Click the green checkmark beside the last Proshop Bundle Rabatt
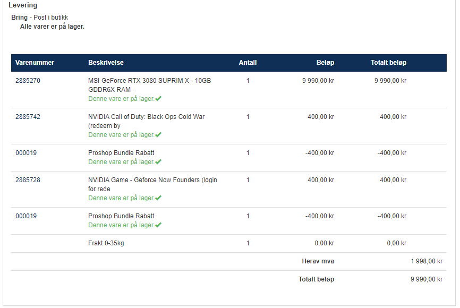The height and width of the screenshot is (308, 460). (x=158, y=225)
